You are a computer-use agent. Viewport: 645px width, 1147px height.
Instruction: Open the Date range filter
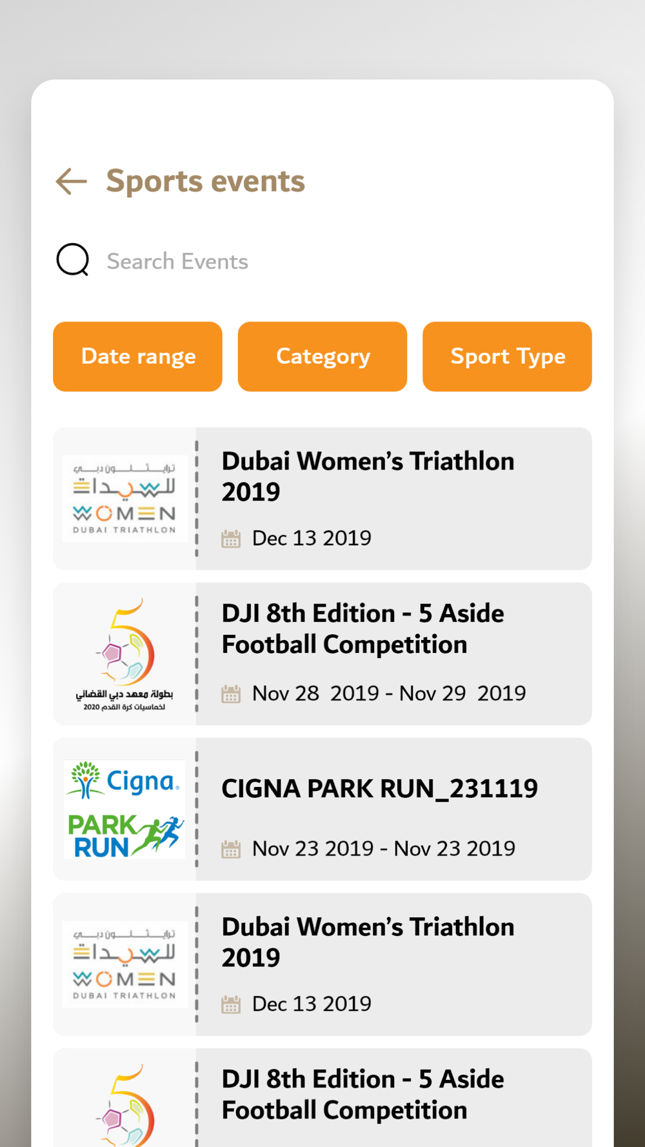click(138, 357)
